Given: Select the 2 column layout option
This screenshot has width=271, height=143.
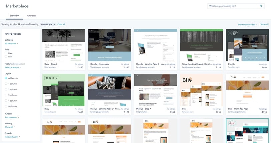Looking at the screenshot, I should coord(6,89).
